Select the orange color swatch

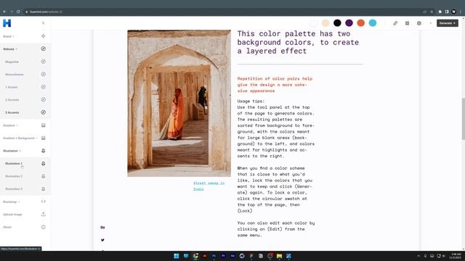361,23
